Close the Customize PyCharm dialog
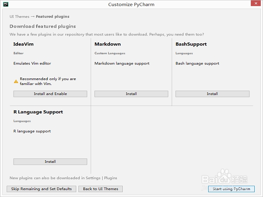This screenshot has width=263, height=197. pyautogui.click(x=256, y=3)
